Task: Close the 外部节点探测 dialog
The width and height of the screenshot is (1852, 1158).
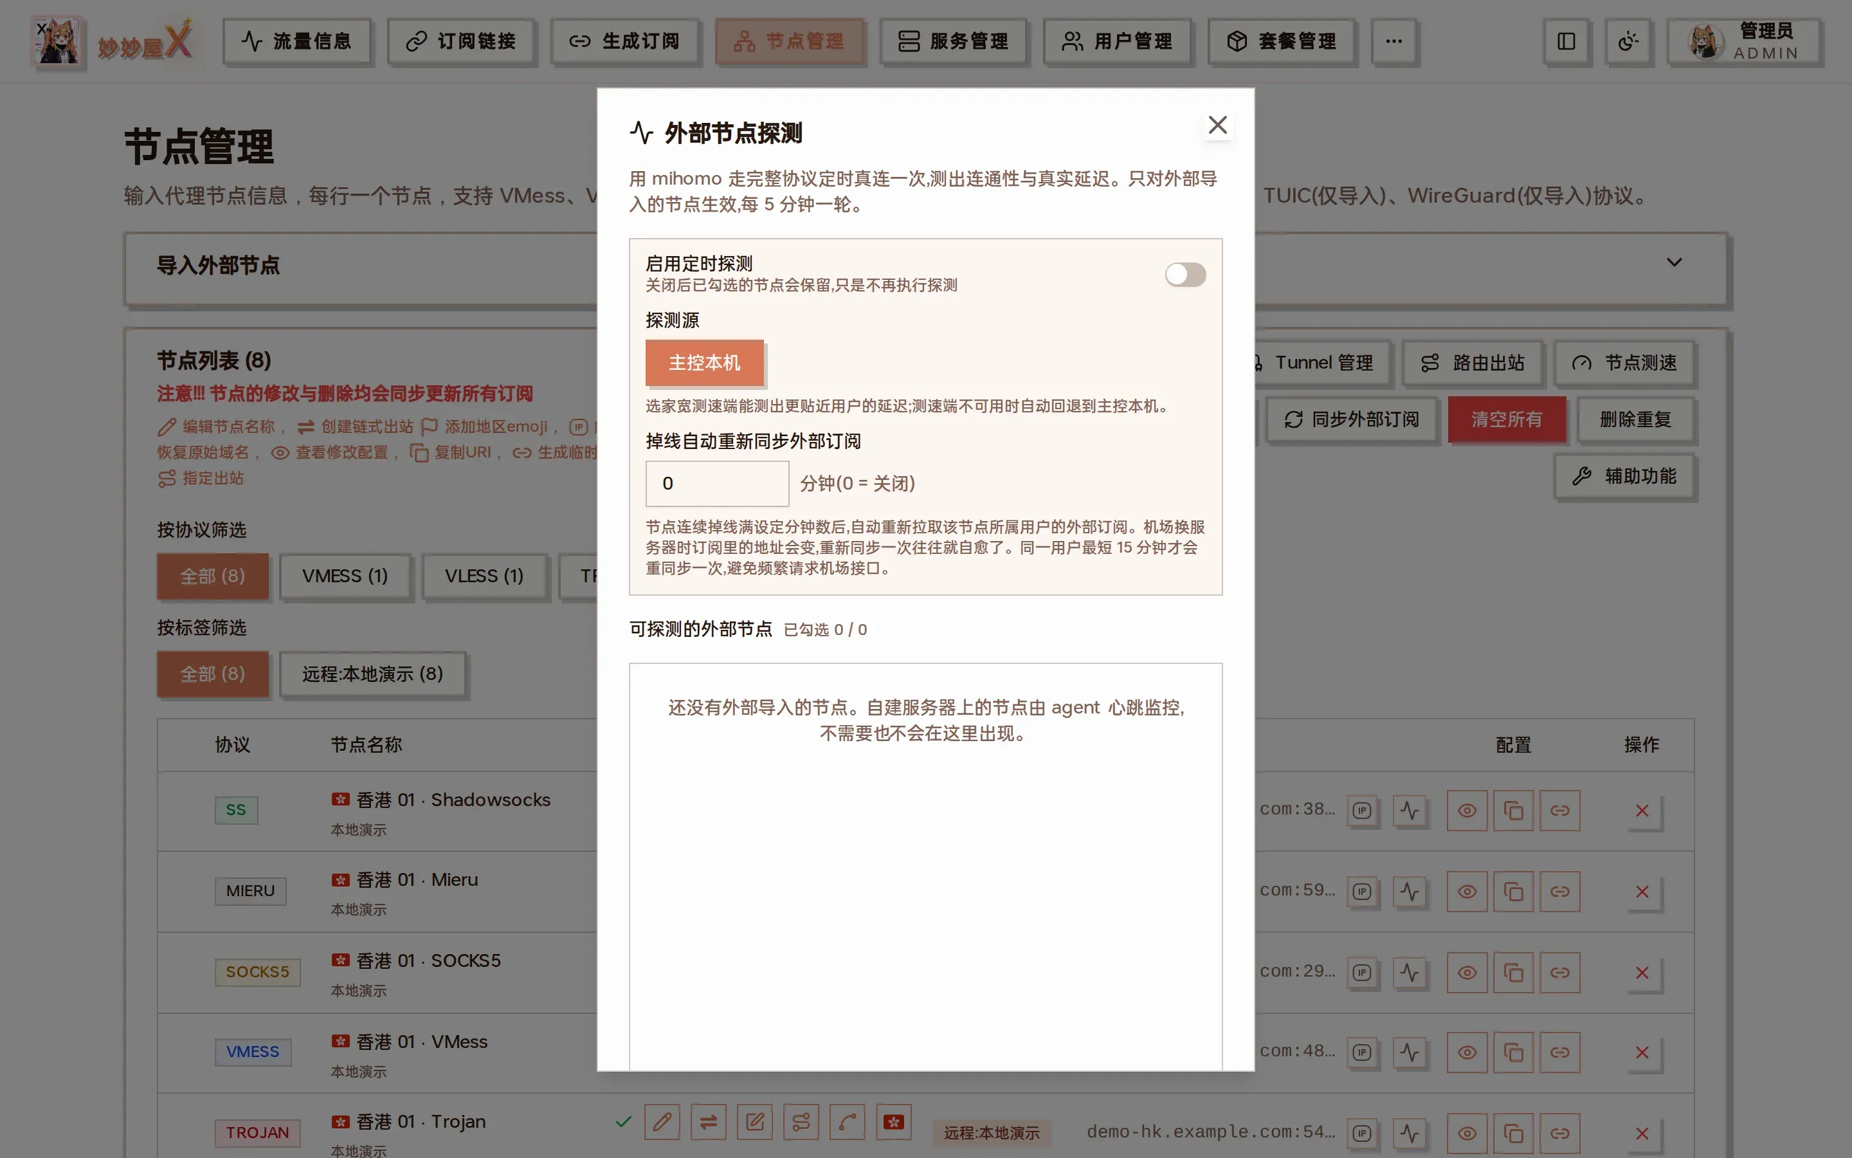Action: tap(1217, 125)
